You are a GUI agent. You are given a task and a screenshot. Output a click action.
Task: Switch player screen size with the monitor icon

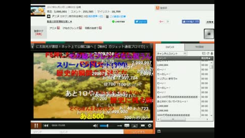point(134,126)
